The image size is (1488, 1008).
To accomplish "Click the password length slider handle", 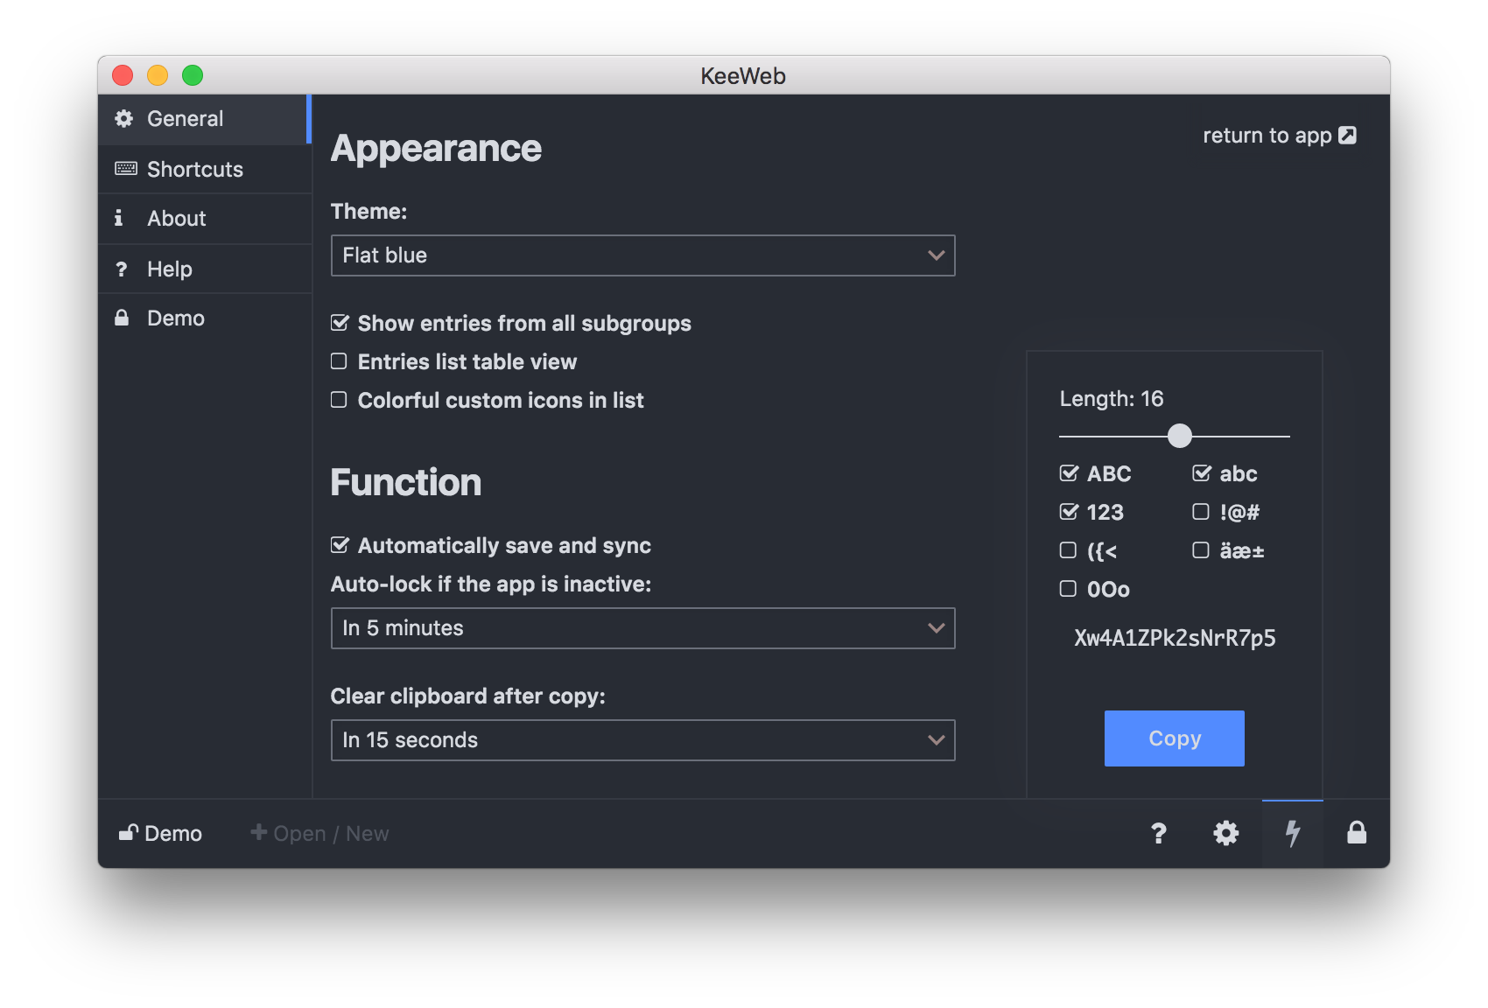I will click(x=1180, y=435).
